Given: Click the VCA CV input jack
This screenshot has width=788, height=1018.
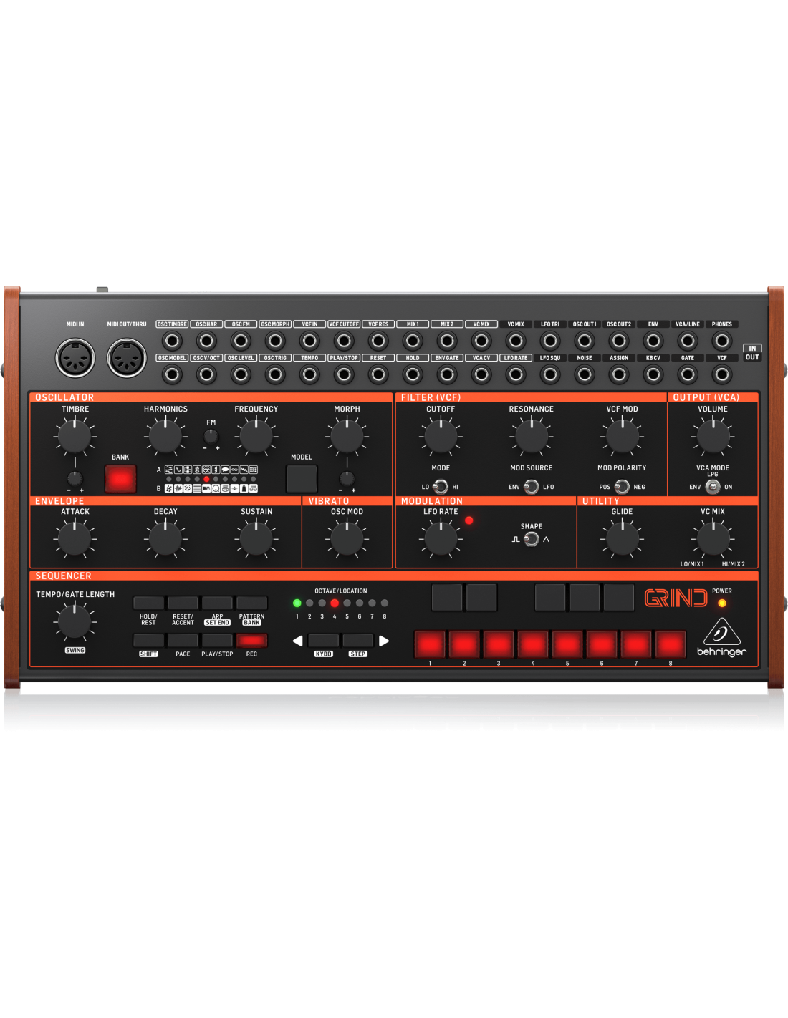Looking at the screenshot, I should (481, 374).
